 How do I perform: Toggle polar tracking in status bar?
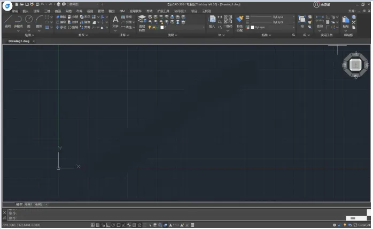[x=113, y=225]
